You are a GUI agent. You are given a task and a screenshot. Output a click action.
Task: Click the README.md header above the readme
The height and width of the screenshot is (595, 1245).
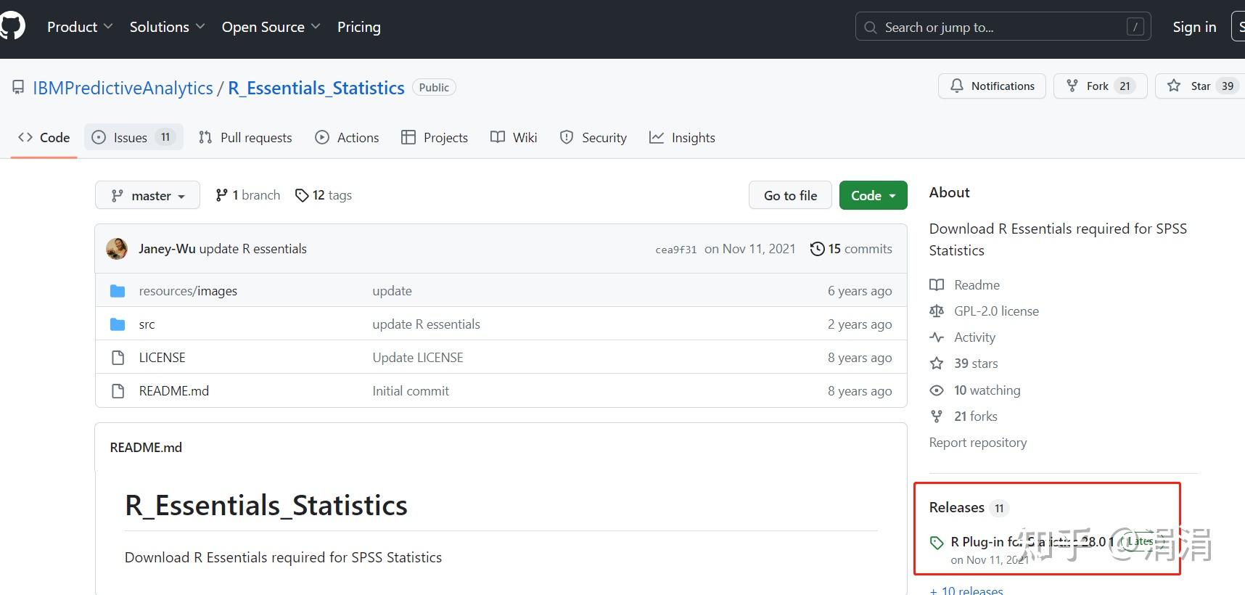click(146, 448)
